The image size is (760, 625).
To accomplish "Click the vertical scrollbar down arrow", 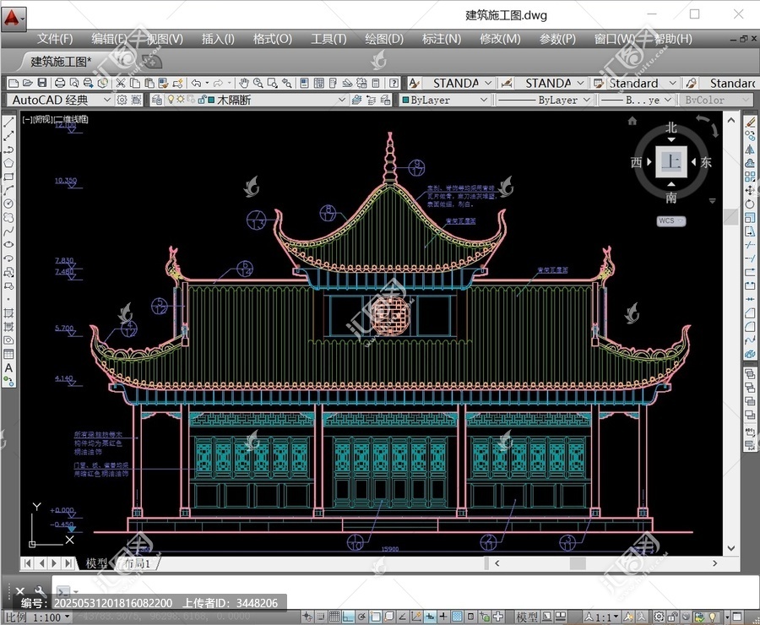I will [731, 548].
